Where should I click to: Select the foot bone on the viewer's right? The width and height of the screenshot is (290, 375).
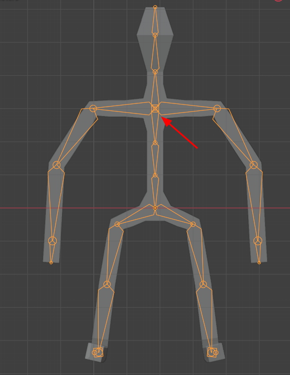[x=213, y=353]
